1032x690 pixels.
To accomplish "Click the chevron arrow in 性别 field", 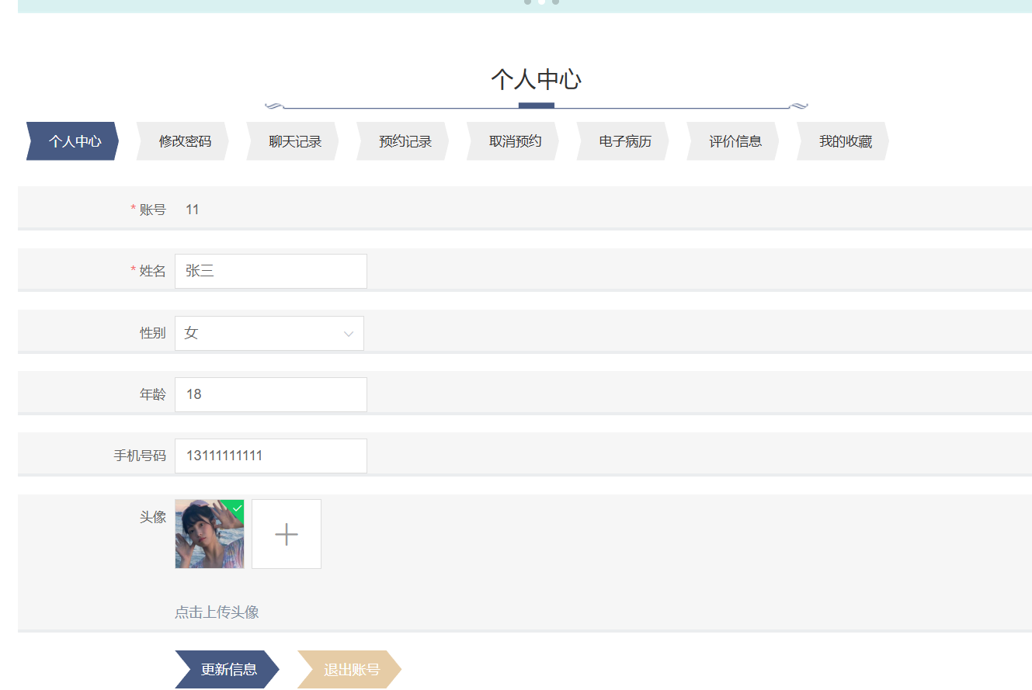I will (349, 334).
